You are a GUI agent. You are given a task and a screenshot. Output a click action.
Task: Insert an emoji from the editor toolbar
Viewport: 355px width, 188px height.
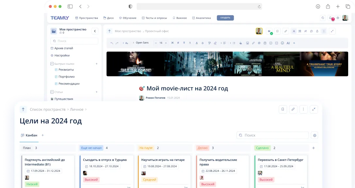(282, 43)
